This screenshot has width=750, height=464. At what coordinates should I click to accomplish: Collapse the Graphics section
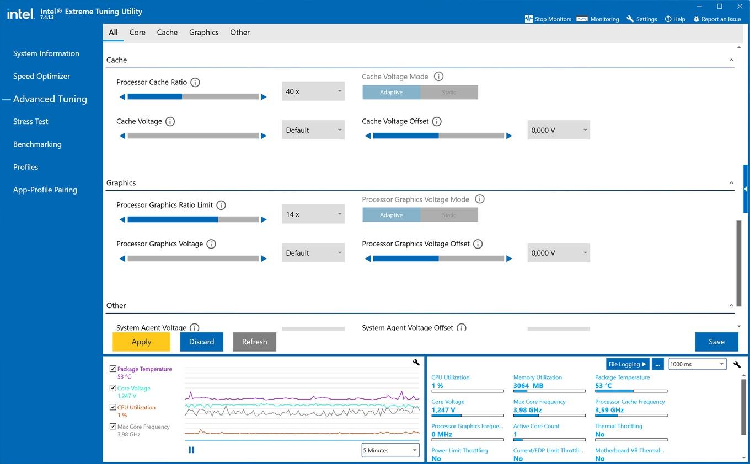731,183
